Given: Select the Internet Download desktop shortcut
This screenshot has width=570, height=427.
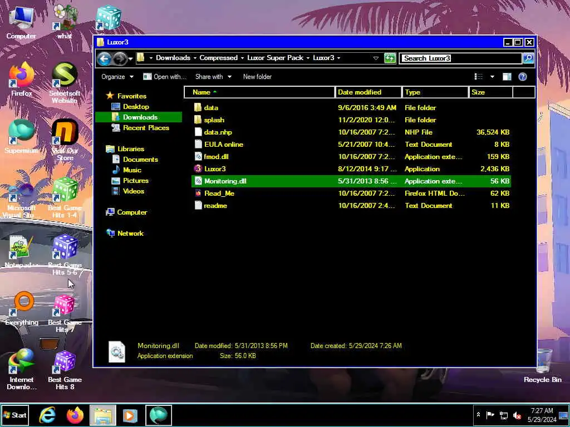Looking at the screenshot, I should point(22,369).
